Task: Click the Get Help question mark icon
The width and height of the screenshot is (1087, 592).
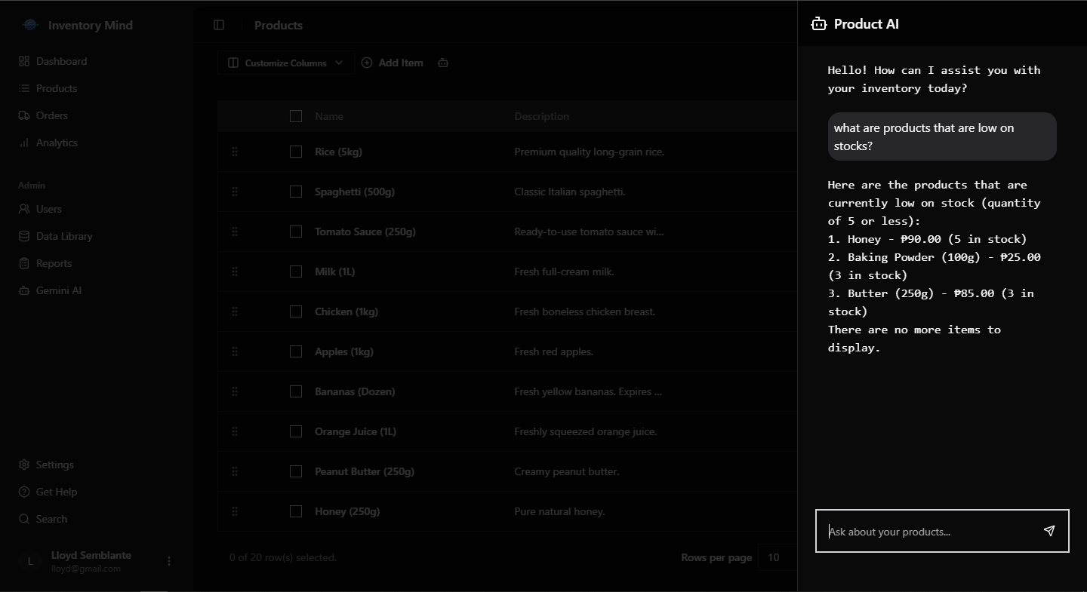Action: pyautogui.click(x=24, y=492)
